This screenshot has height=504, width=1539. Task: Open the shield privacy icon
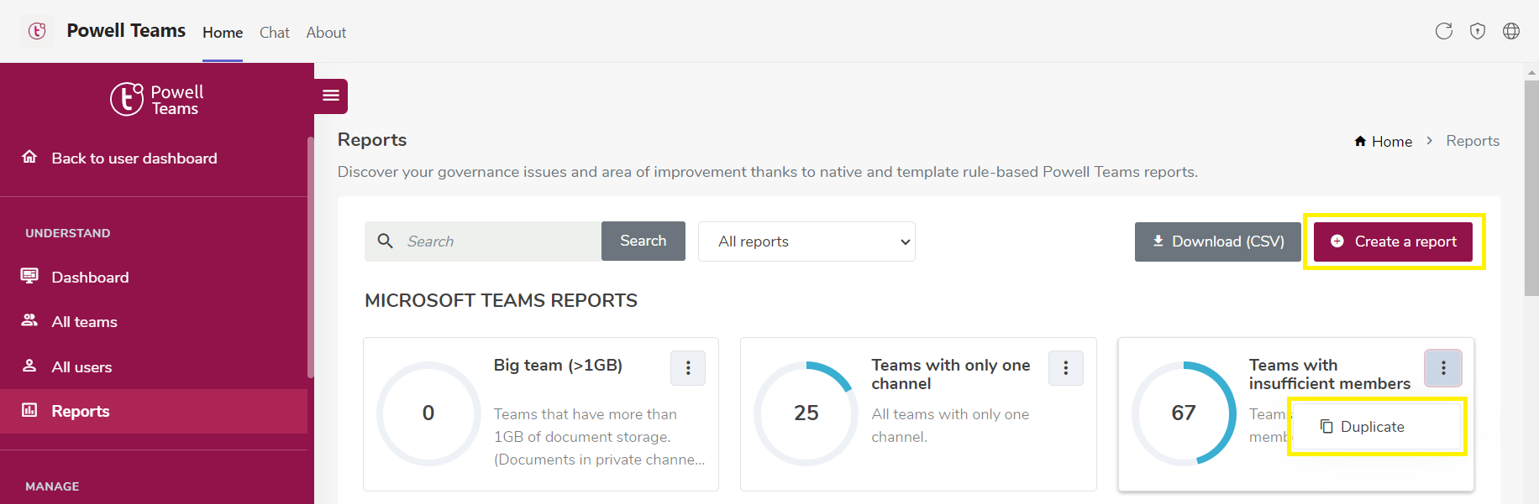(x=1478, y=31)
